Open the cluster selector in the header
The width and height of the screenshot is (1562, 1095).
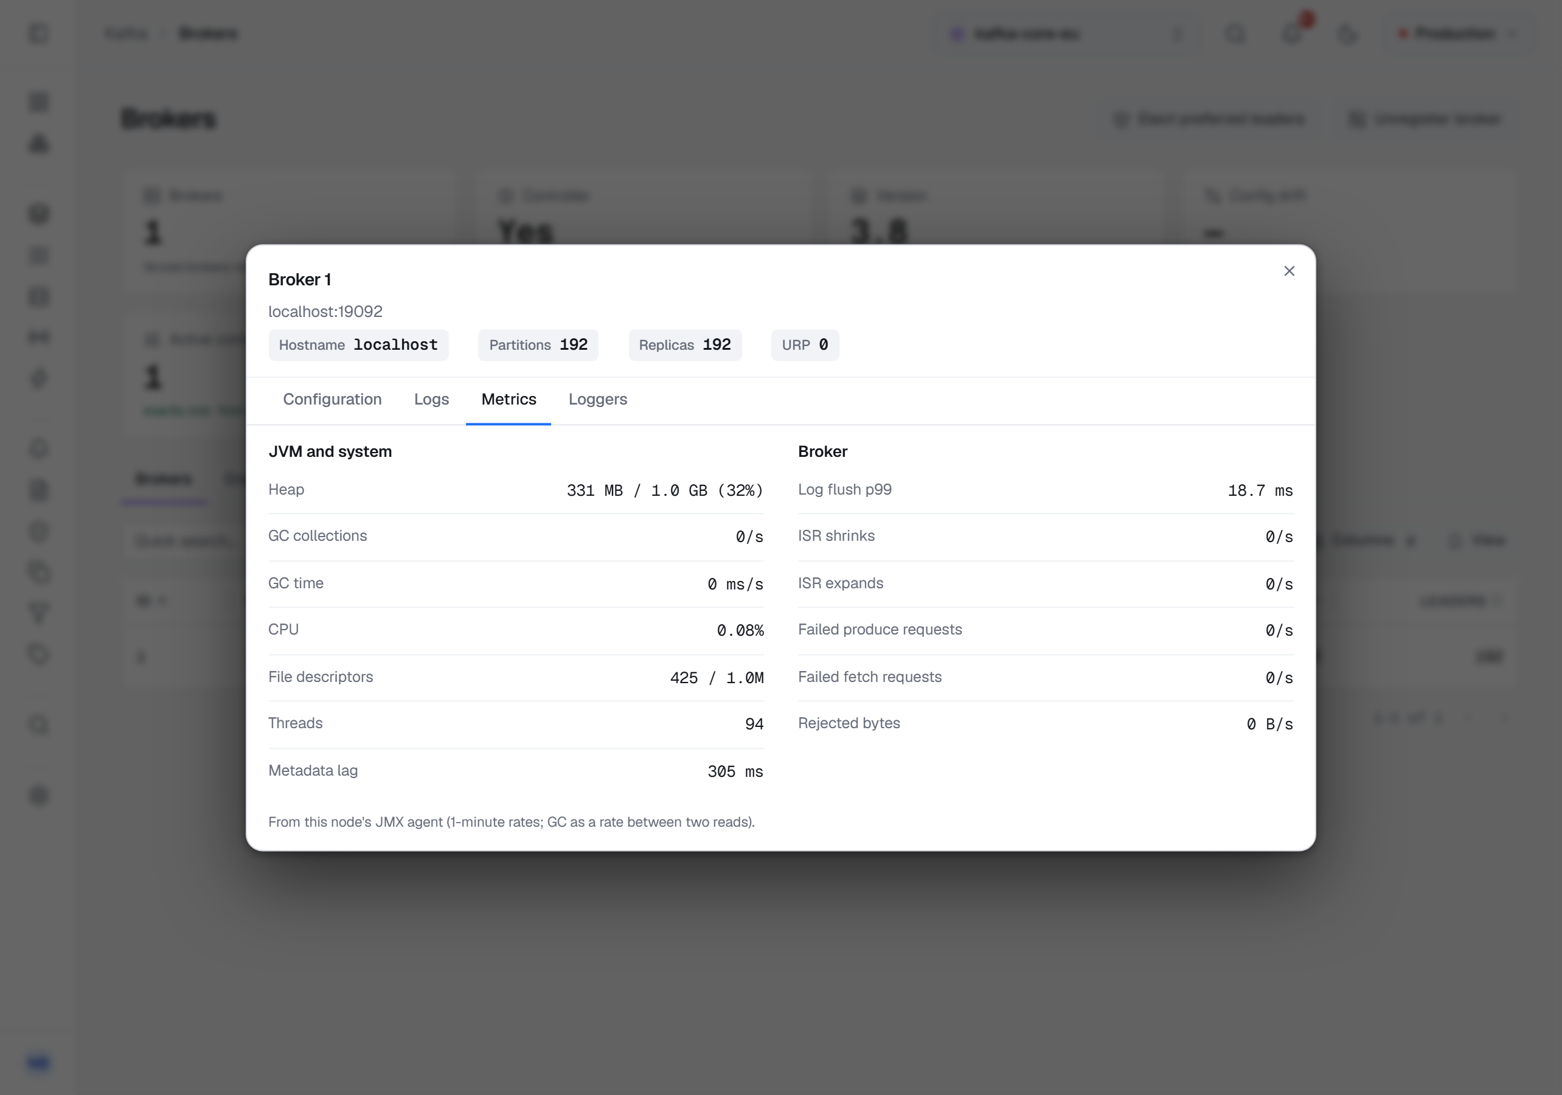coord(1067,33)
